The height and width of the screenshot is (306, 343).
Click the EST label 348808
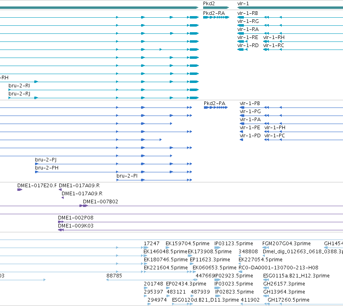tap(248, 252)
